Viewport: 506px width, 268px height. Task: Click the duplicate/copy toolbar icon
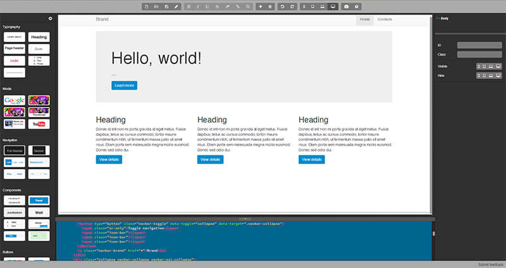coord(247,7)
